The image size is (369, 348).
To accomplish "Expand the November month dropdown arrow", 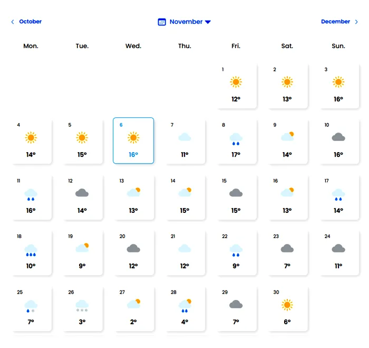I will [208, 22].
